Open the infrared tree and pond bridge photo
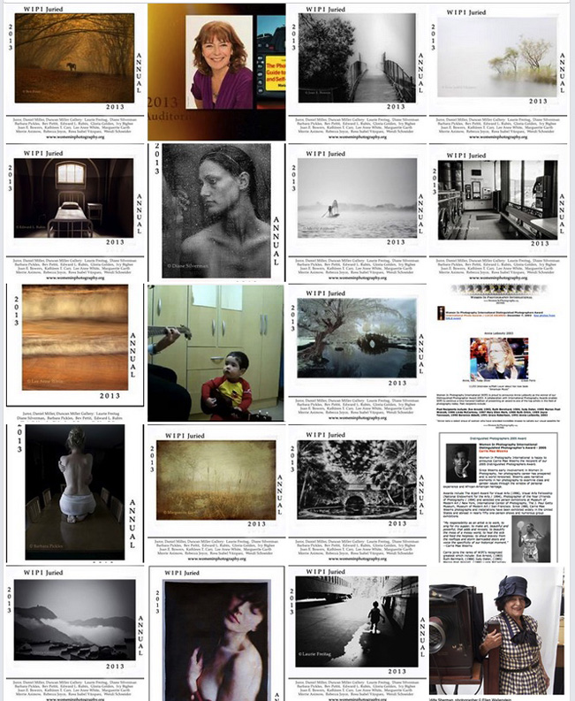This screenshot has width=575, height=701. pos(357,353)
